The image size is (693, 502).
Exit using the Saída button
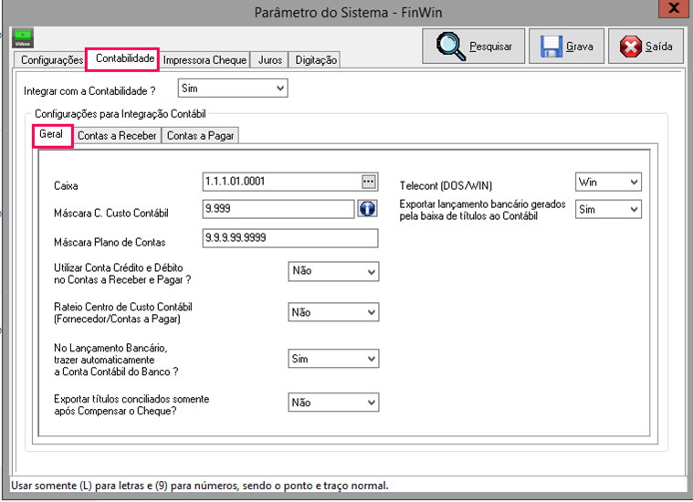click(x=646, y=46)
